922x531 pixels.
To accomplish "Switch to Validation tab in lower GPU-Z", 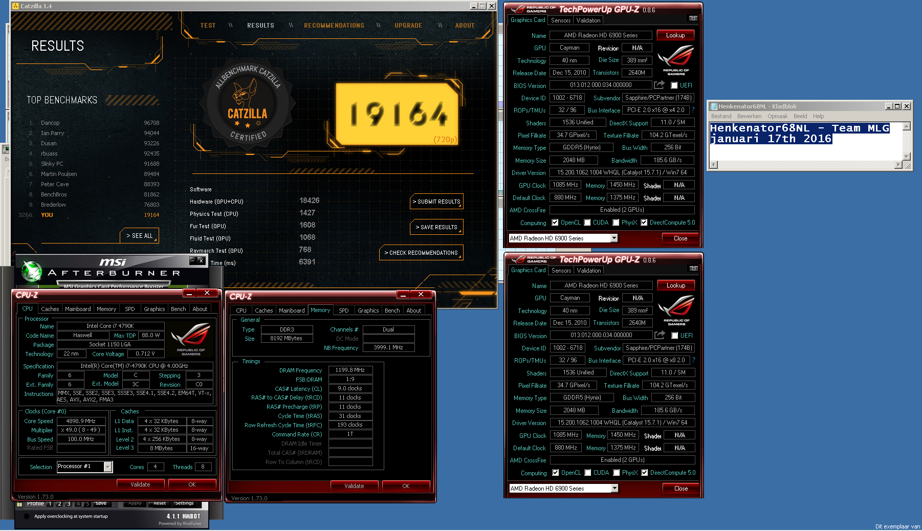I will [589, 271].
